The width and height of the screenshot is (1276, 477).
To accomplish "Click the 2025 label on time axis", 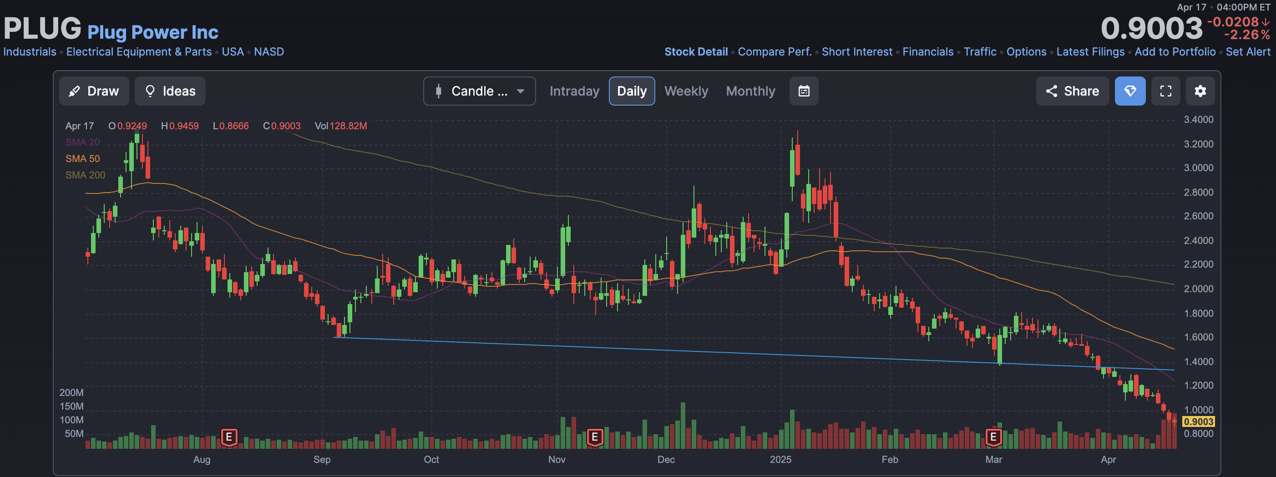I will coord(780,460).
